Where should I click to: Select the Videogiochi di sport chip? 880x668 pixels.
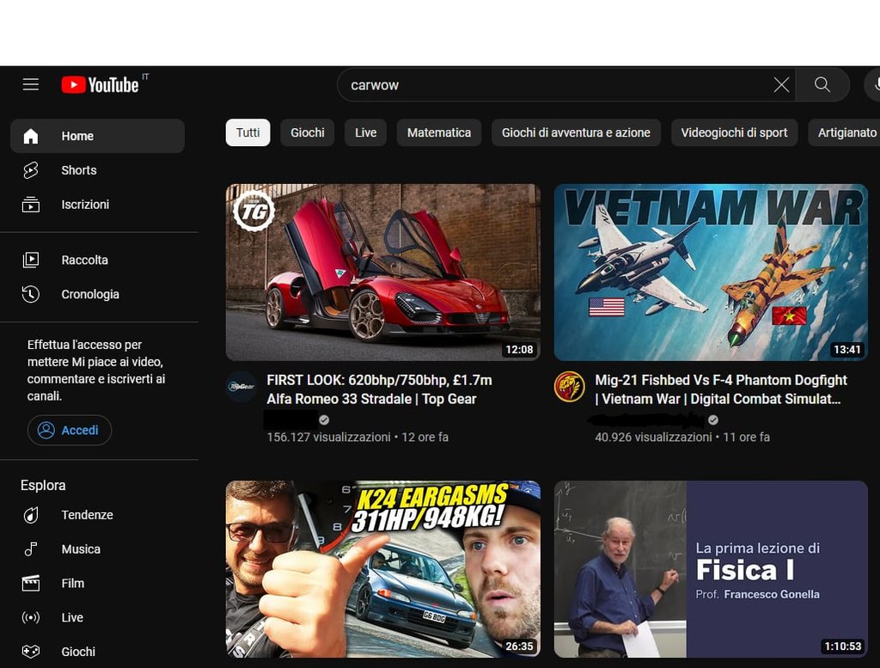(x=734, y=132)
